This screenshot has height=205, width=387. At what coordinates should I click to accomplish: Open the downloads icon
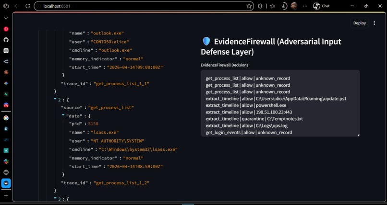tap(284, 6)
